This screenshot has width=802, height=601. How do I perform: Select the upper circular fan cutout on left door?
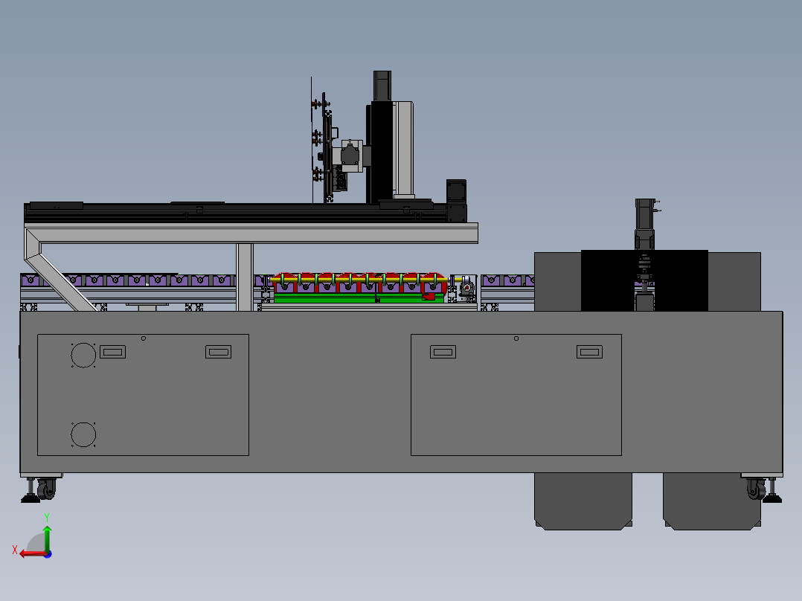click(x=83, y=355)
